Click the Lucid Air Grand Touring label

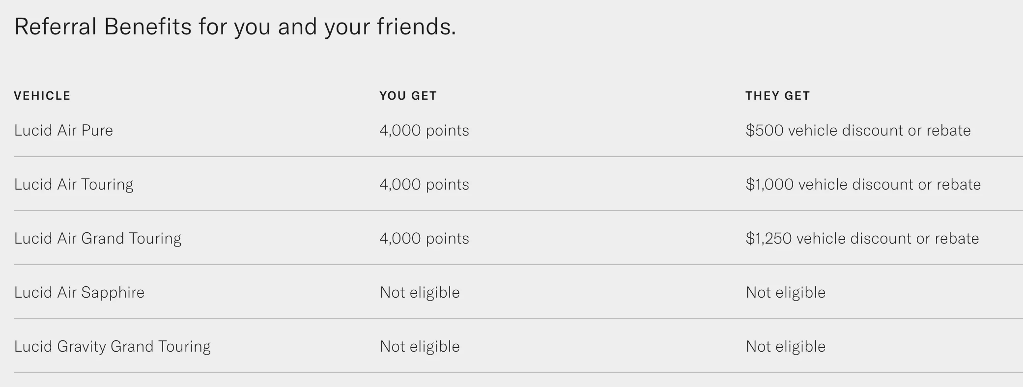[98, 239]
